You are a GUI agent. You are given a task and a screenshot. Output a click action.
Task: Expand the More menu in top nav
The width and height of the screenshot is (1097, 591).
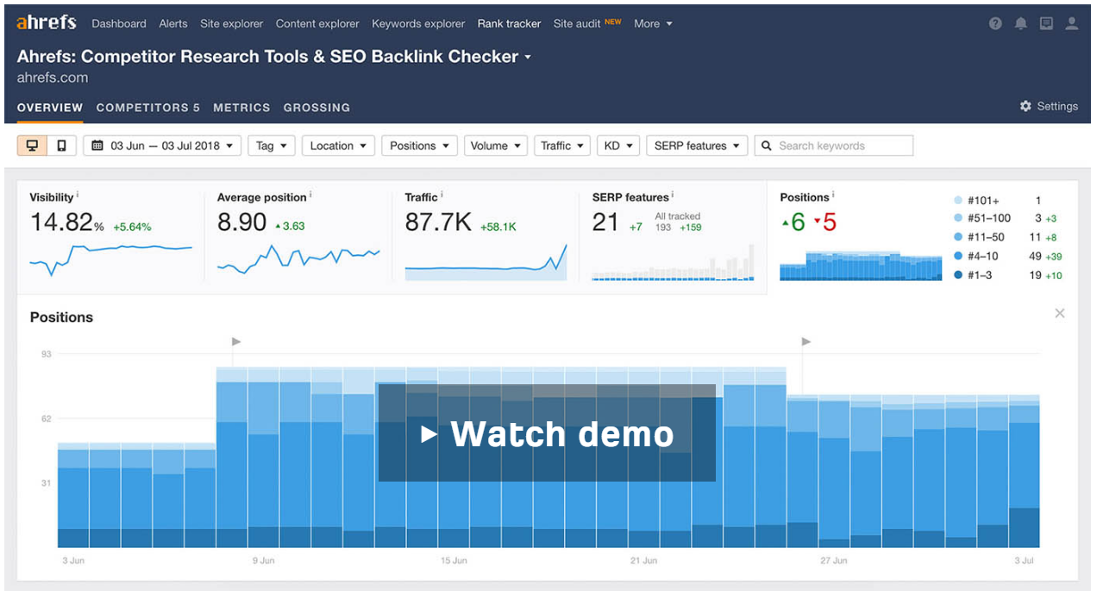coord(653,23)
